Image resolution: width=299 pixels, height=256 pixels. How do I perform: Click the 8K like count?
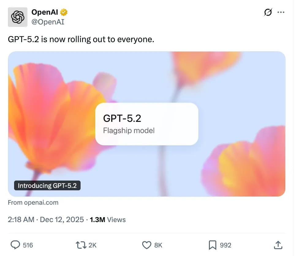[x=157, y=245]
